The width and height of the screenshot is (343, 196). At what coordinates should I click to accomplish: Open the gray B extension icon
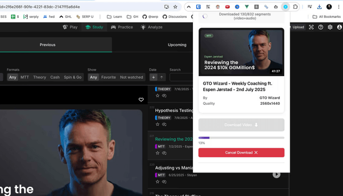(256, 7)
